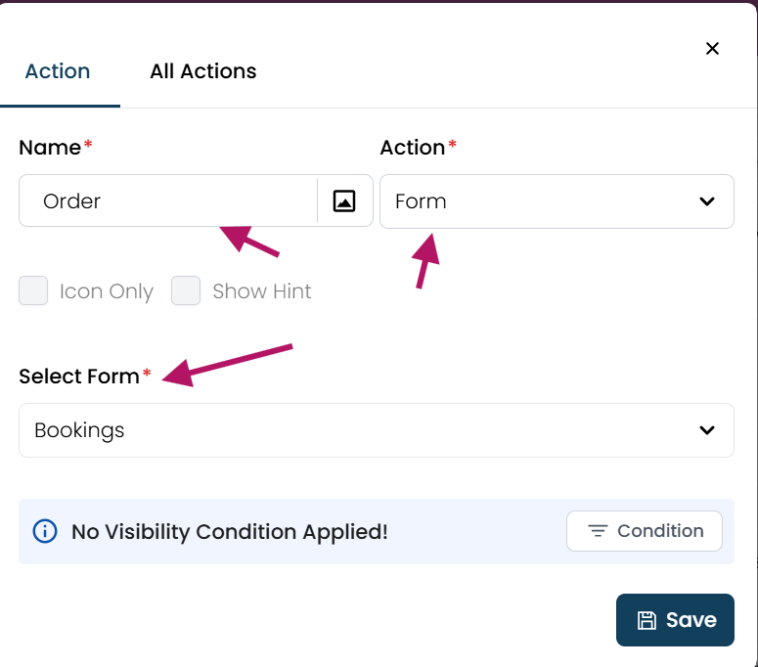Image resolution: width=758 pixels, height=667 pixels.
Task: Close the action dialog with the X
Action: pyautogui.click(x=712, y=48)
